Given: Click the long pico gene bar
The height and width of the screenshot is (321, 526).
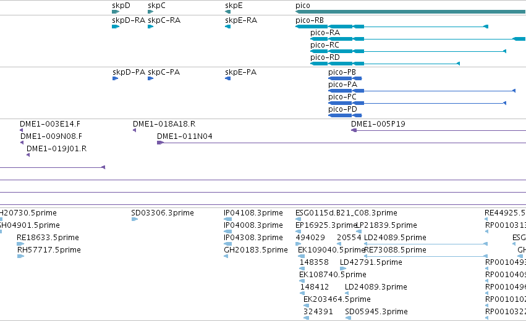Looking at the screenshot, I should 410,12.
